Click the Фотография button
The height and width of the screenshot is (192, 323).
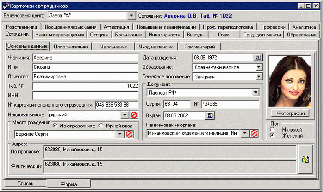point(290,113)
